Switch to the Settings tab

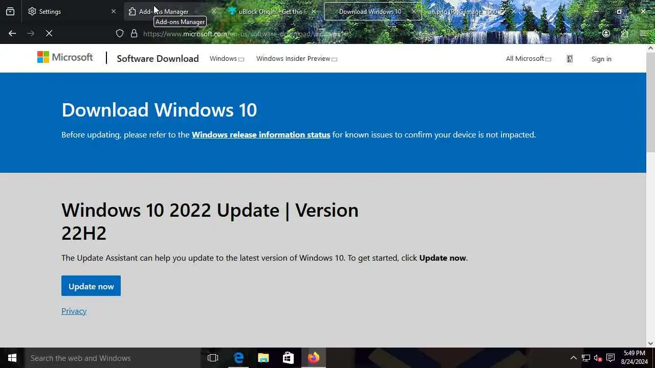[72, 11]
